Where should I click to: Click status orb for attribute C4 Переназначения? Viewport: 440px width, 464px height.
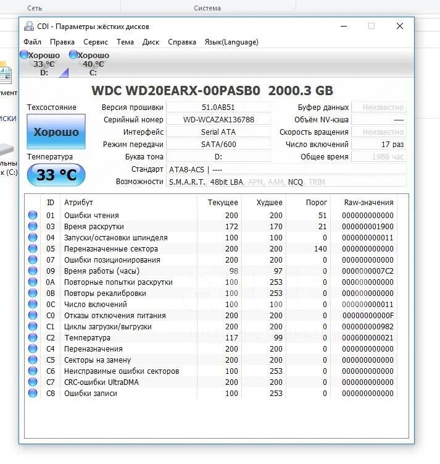[33, 348]
